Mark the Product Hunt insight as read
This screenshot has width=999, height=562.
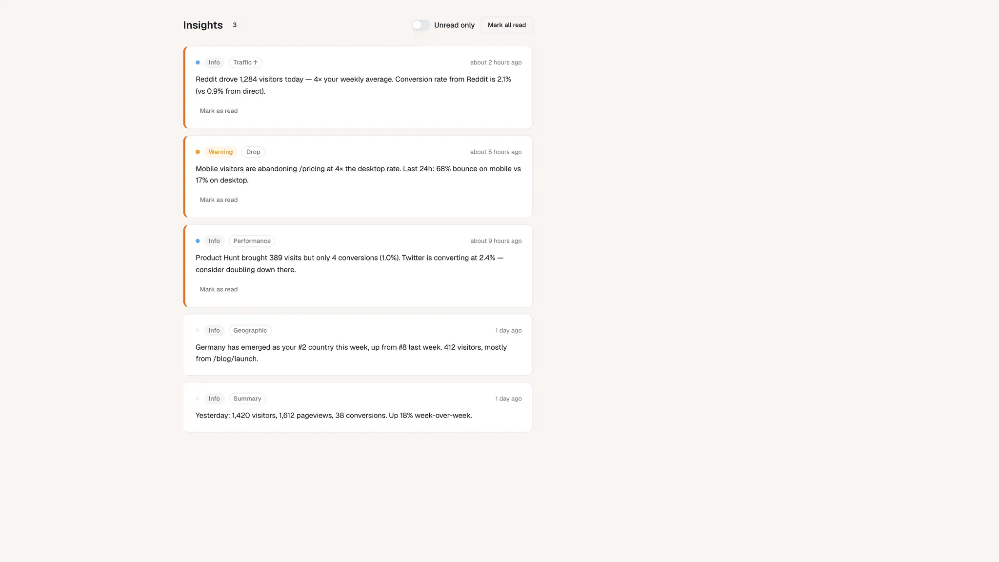219,289
